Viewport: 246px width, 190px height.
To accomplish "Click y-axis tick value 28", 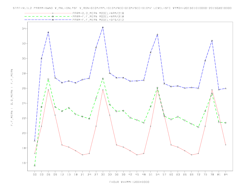I will click(x=24, y=73).
